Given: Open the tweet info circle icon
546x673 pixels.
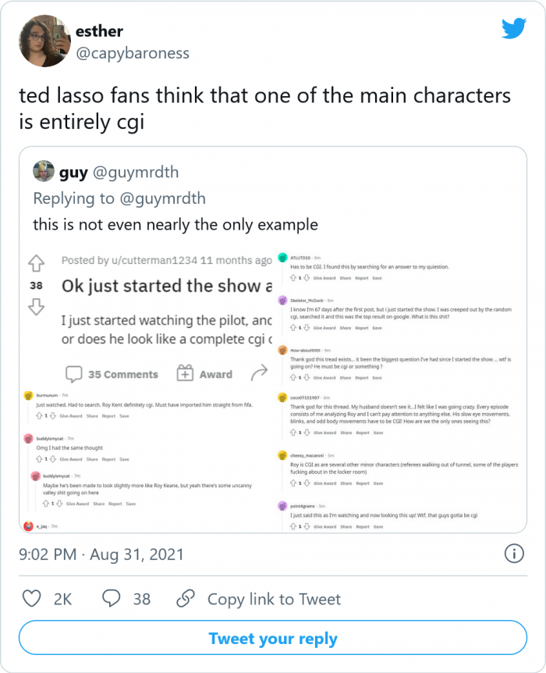Looking at the screenshot, I should coord(514,554).
